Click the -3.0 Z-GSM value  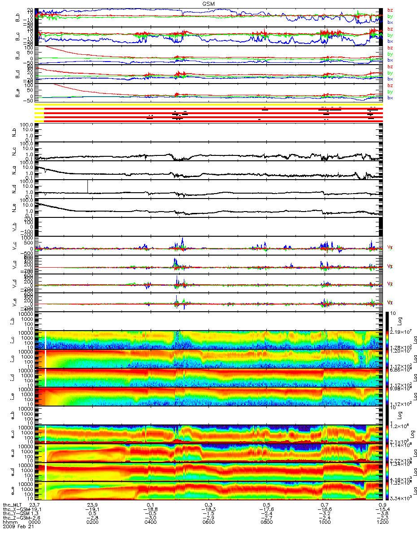coord(151,519)
